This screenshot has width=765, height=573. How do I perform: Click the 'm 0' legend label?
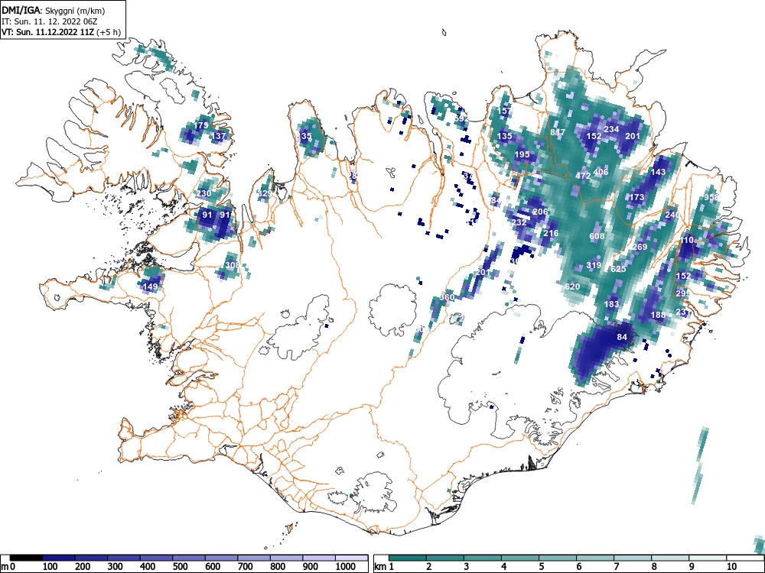coord(8,567)
